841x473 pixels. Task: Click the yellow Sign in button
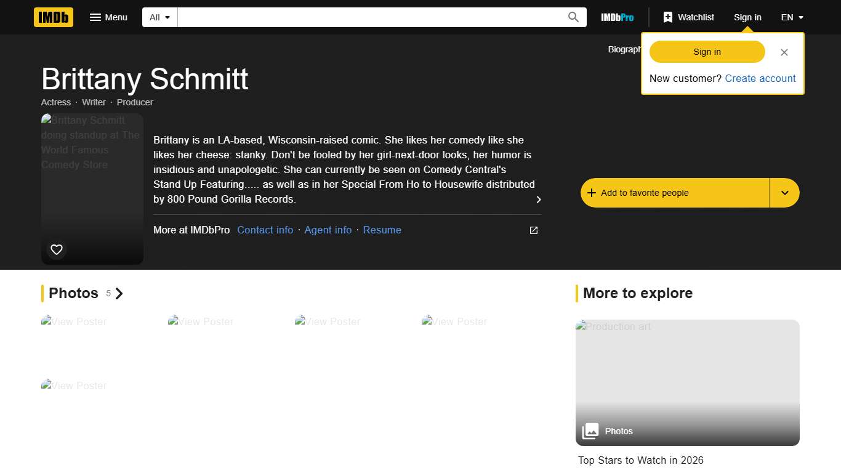(x=707, y=52)
